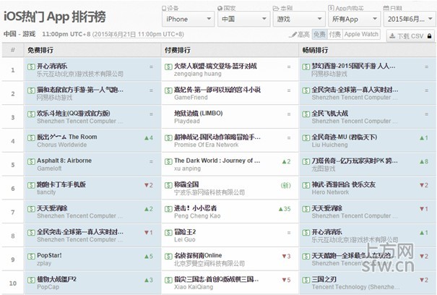
Task: Click the 三国之刃 app icon in grossing column
Action: coord(306,279)
